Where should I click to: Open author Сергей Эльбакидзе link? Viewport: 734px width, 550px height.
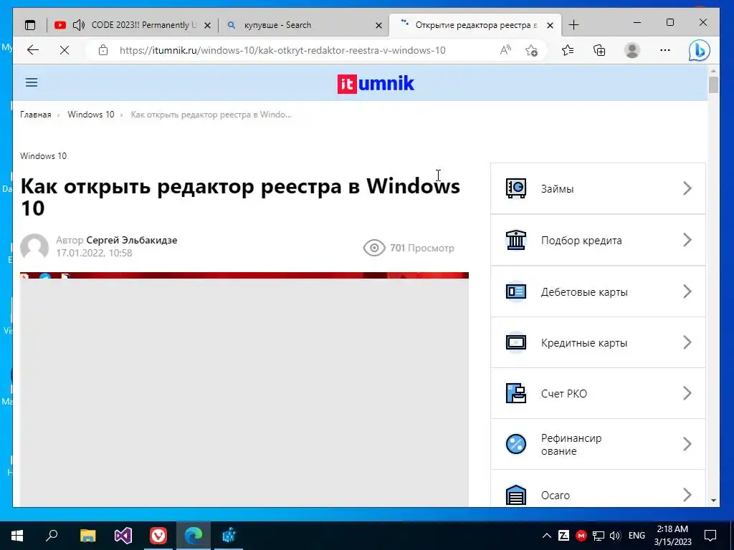[x=132, y=240]
